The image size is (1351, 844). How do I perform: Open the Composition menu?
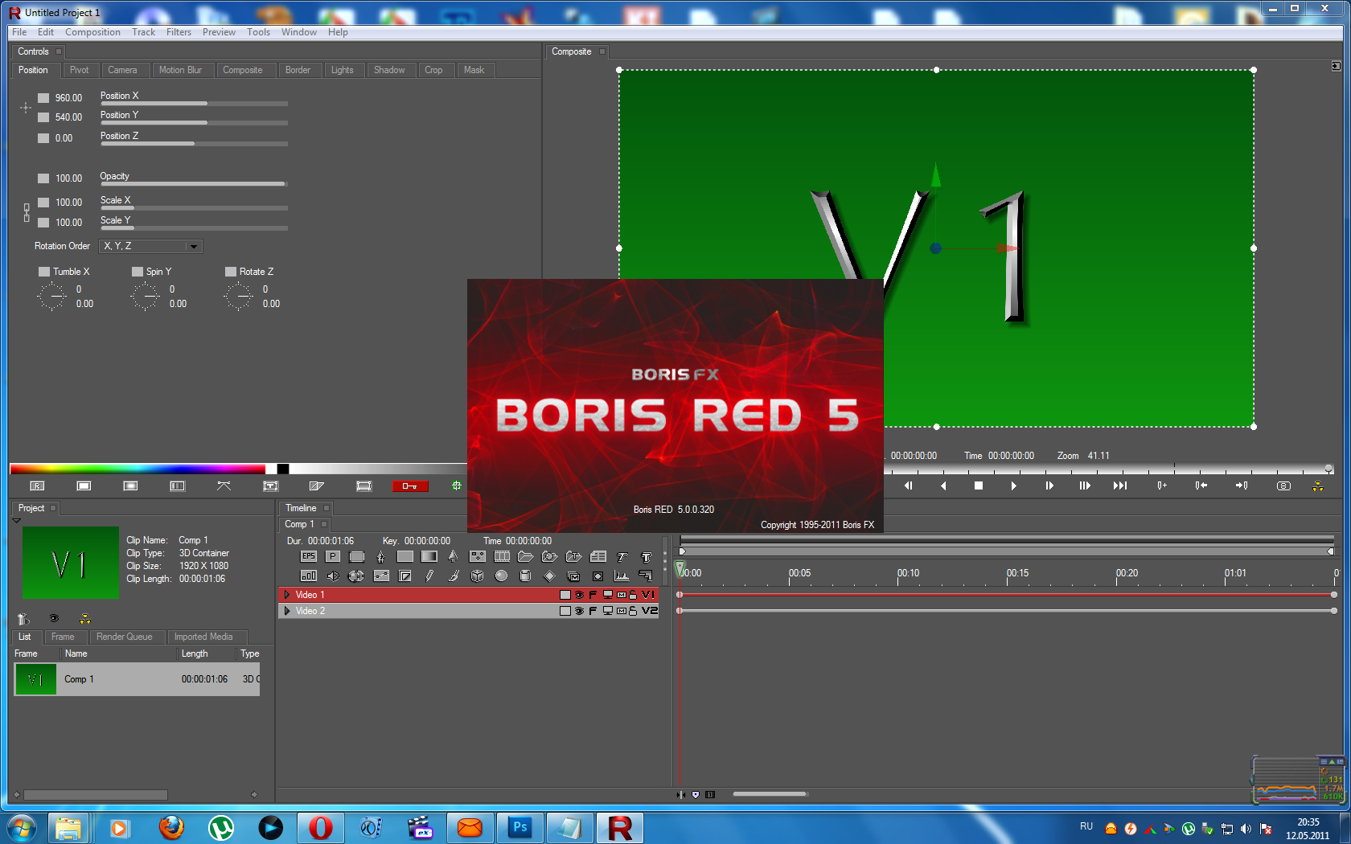[x=92, y=32]
